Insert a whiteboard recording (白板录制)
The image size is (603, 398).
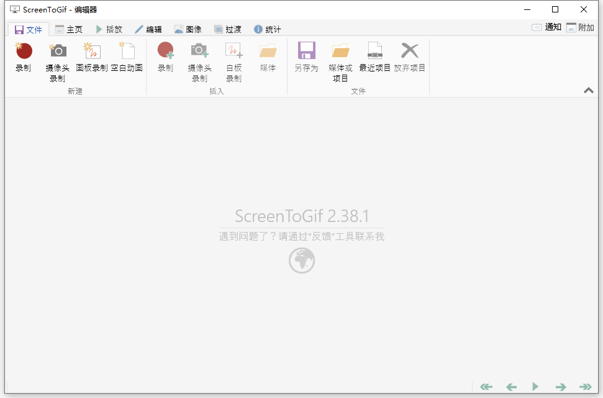click(x=234, y=62)
